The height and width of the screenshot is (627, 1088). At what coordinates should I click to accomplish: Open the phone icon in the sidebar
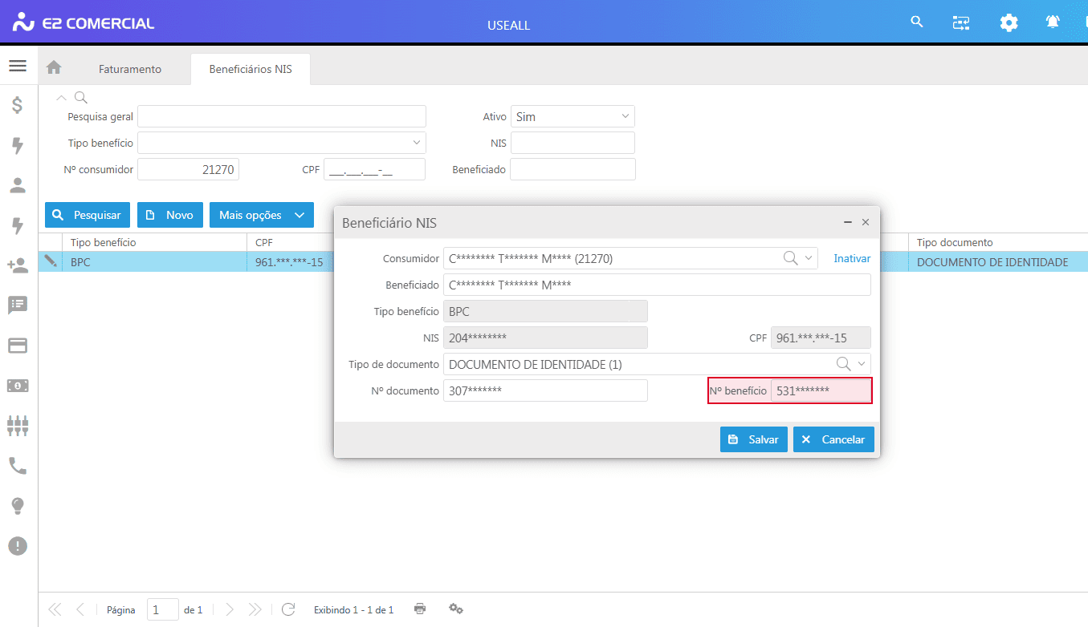[18, 466]
